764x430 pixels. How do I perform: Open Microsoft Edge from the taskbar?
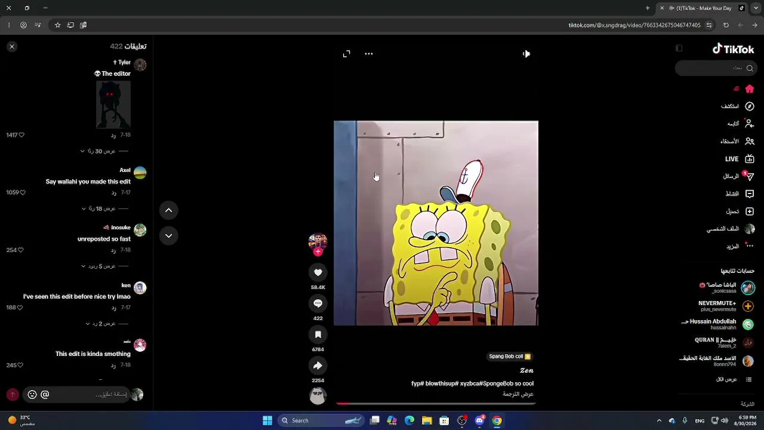[409, 420]
